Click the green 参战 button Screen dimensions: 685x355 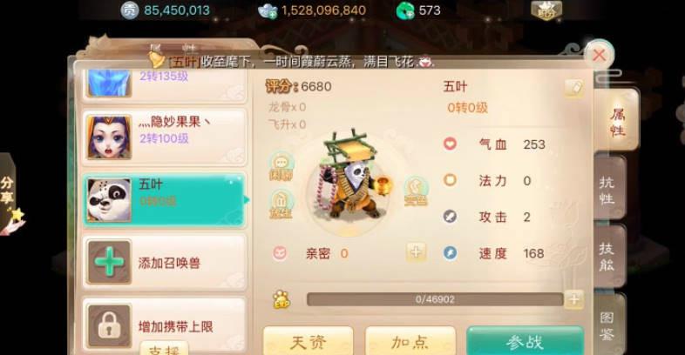pyautogui.click(x=526, y=342)
